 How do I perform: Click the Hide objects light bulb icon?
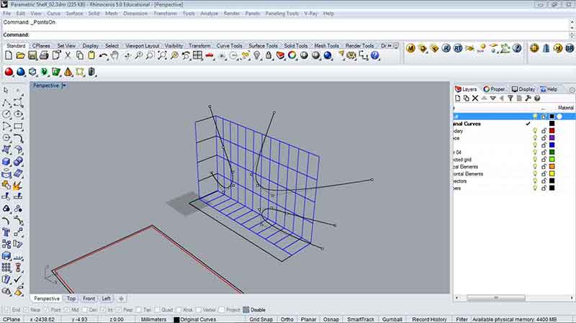point(257,56)
